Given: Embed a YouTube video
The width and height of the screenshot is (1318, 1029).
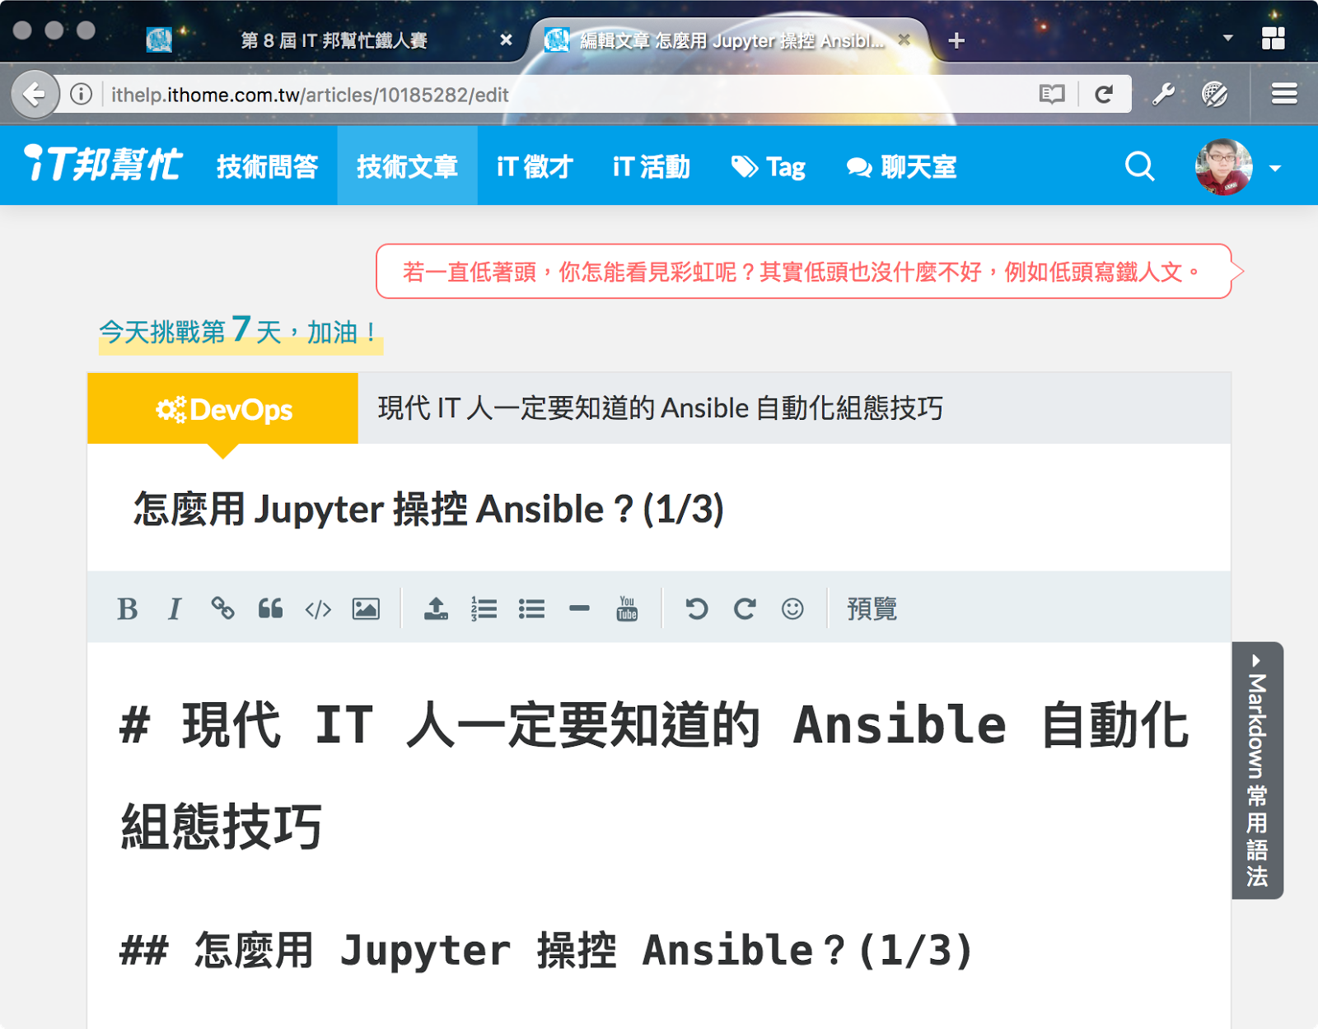Looking at the screenshot, I should [627, 608].
